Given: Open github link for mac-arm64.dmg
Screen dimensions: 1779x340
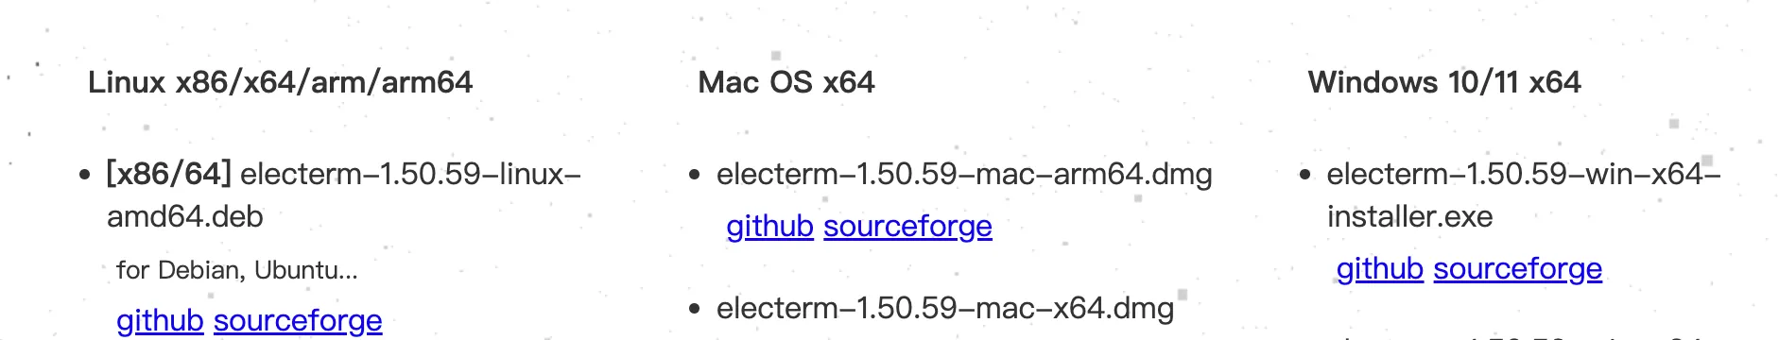Looking at the screenshot, I should click(769, 227).
